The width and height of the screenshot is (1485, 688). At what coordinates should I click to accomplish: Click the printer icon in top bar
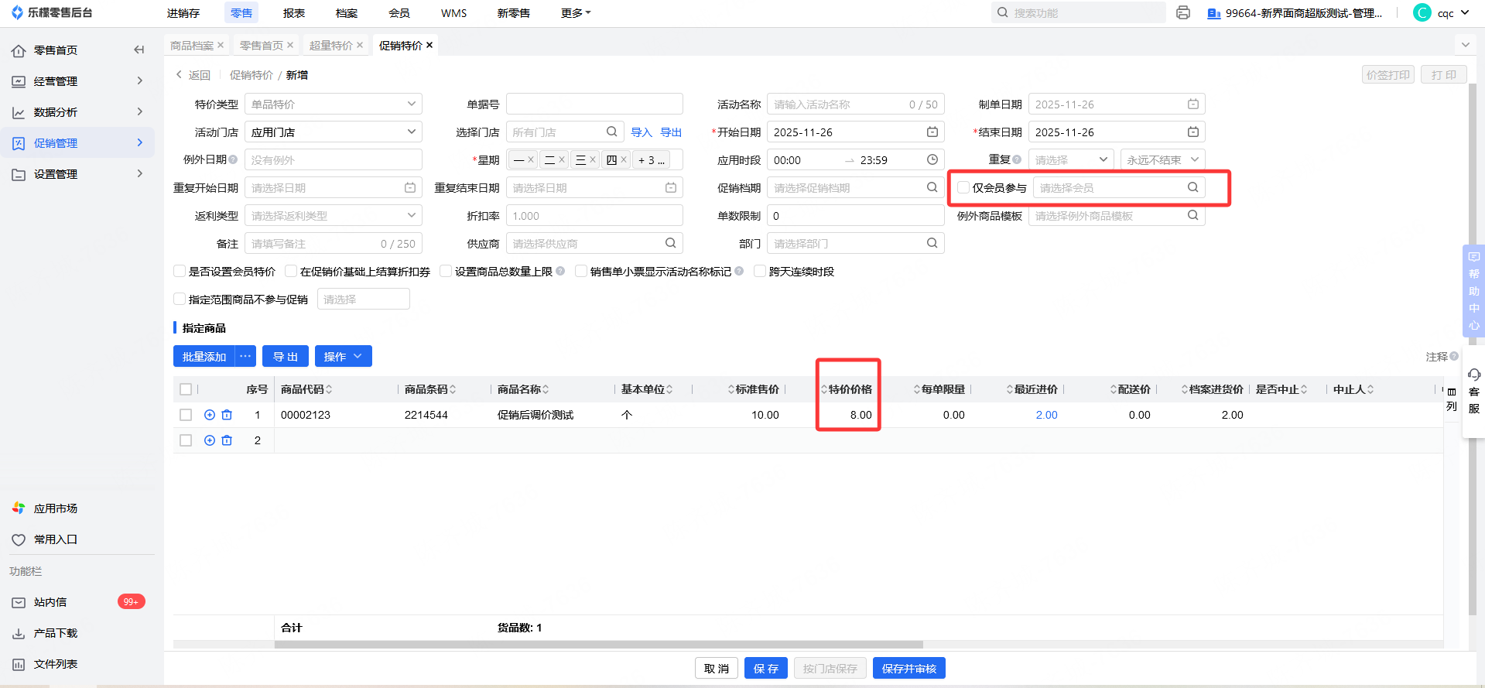point(1182,13)
